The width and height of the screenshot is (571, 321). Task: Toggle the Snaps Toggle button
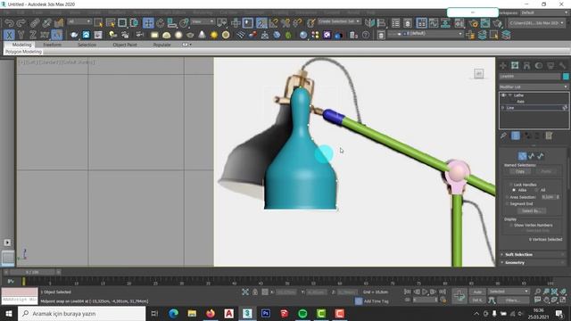tap(261, 22)
